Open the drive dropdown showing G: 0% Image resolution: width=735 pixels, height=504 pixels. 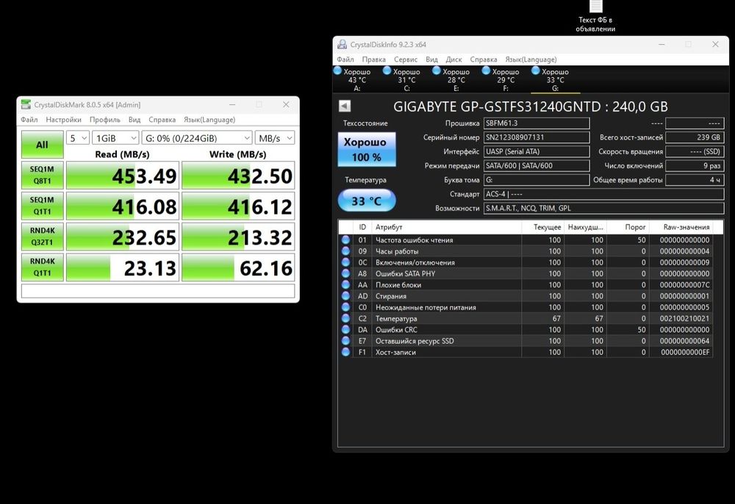pos(197,138)
